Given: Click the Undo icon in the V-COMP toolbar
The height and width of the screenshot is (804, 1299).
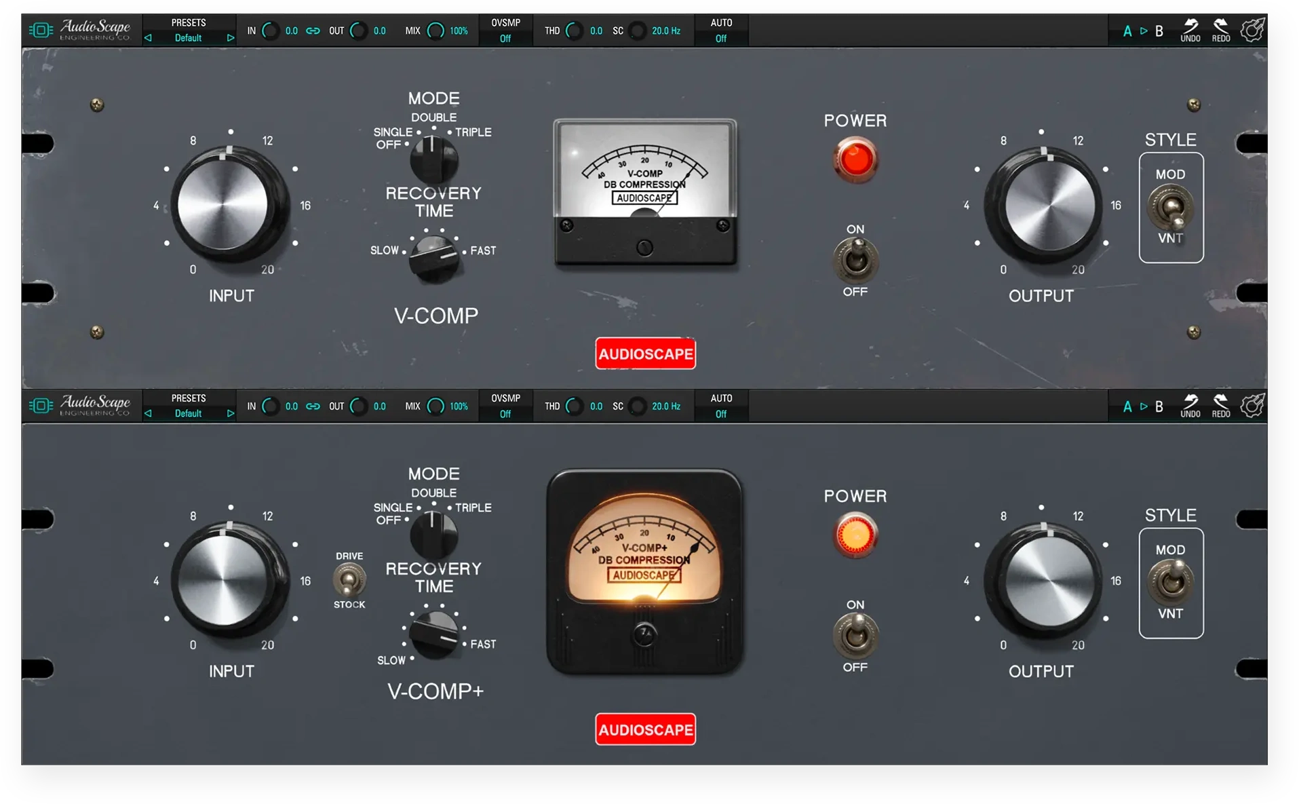Looking at the screenshot, I should click(1190, 30).
